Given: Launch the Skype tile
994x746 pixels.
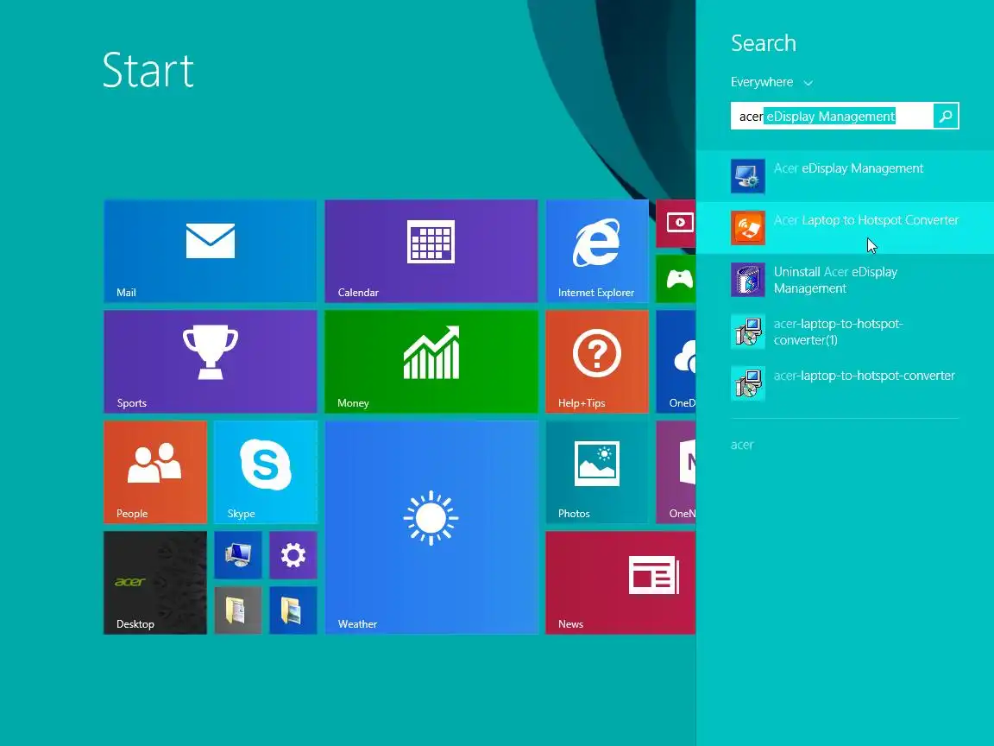Looking at the screenshot, I should (266, 472).
